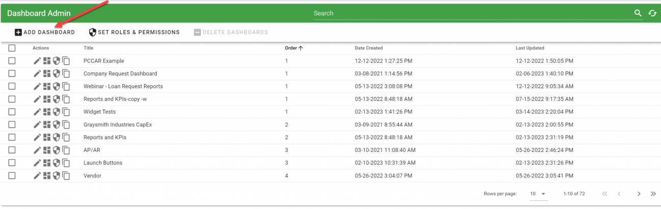This screenshot has width=661, height=209.
Task: Click the edit pencil icon for PCCAR Example
Action: (x=37, y=61)
